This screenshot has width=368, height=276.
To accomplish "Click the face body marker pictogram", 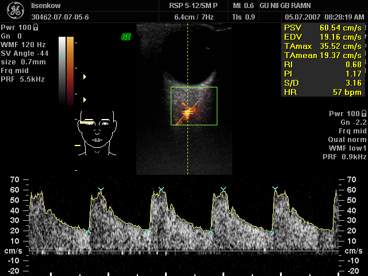I will (x=97, y=133).
